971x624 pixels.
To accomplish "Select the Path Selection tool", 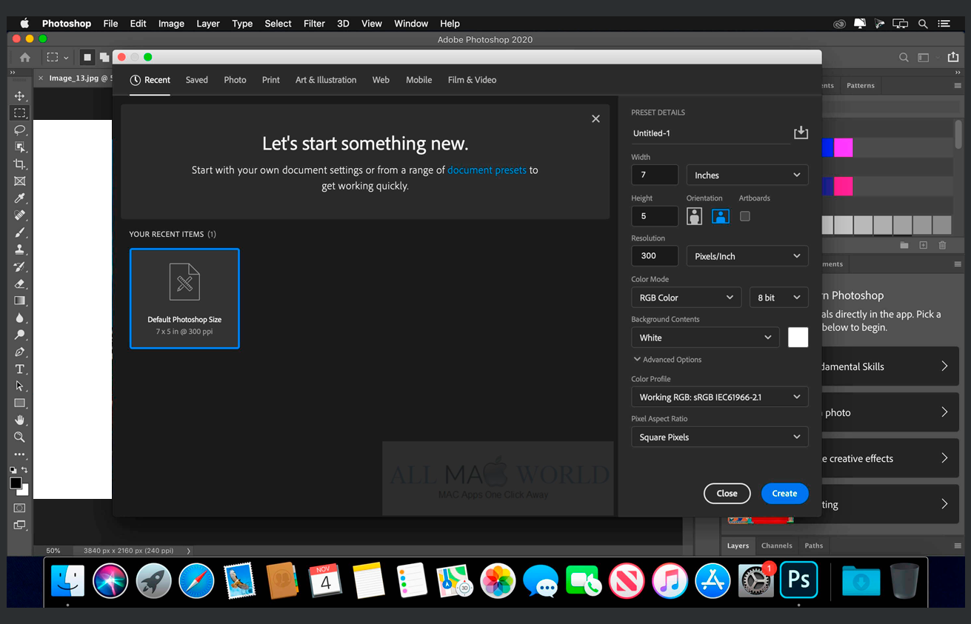I will coord(20,386).
